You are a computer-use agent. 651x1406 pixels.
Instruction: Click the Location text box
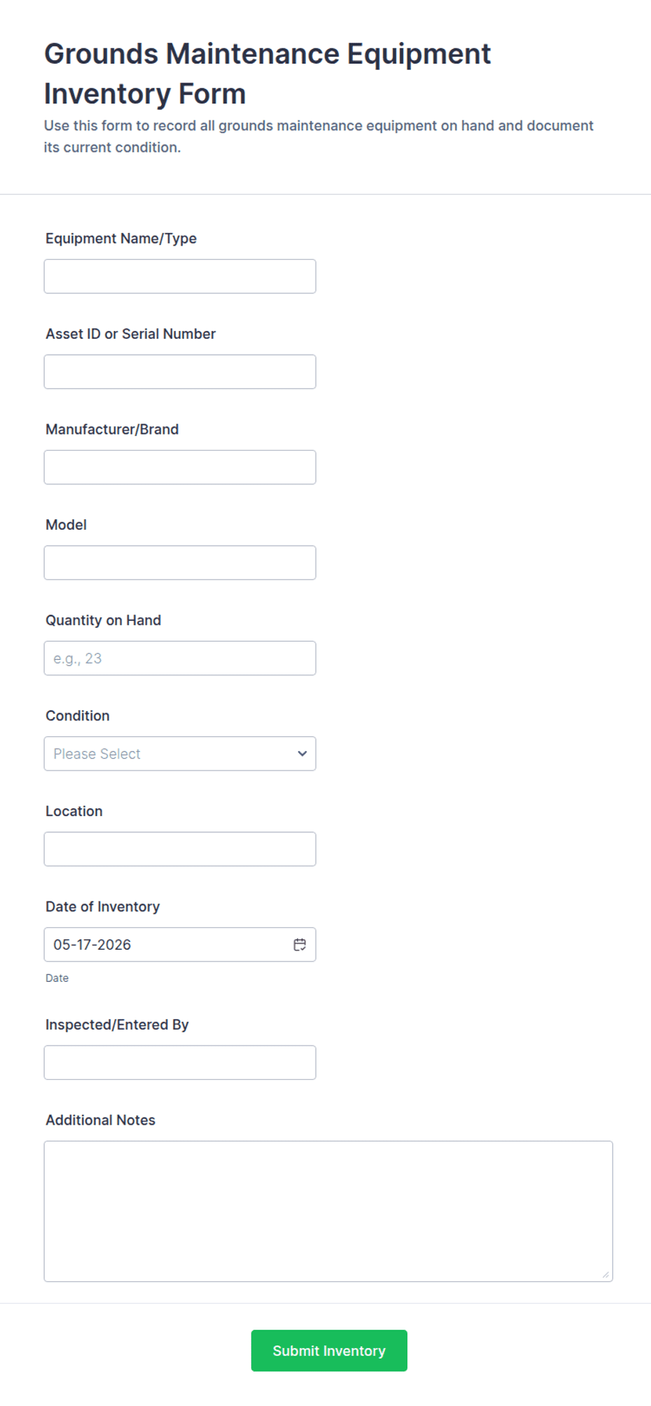[x=180, y=849]
